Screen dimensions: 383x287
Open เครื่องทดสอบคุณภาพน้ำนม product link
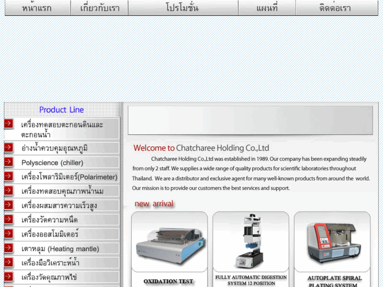tap(62, 191)
